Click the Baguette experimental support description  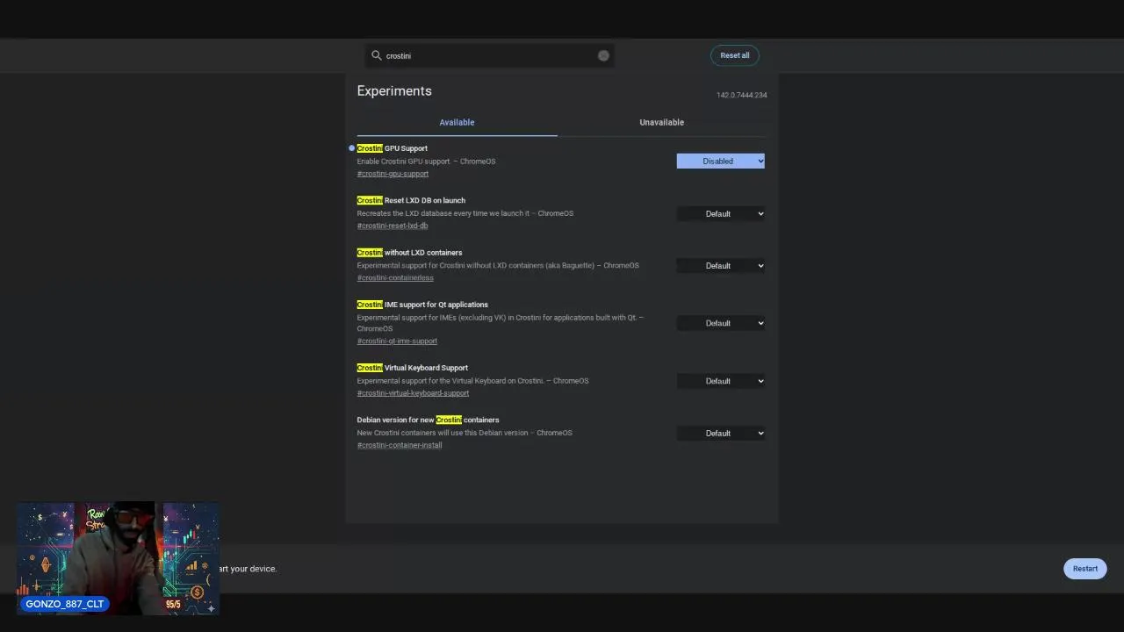[x=498, y=265]
